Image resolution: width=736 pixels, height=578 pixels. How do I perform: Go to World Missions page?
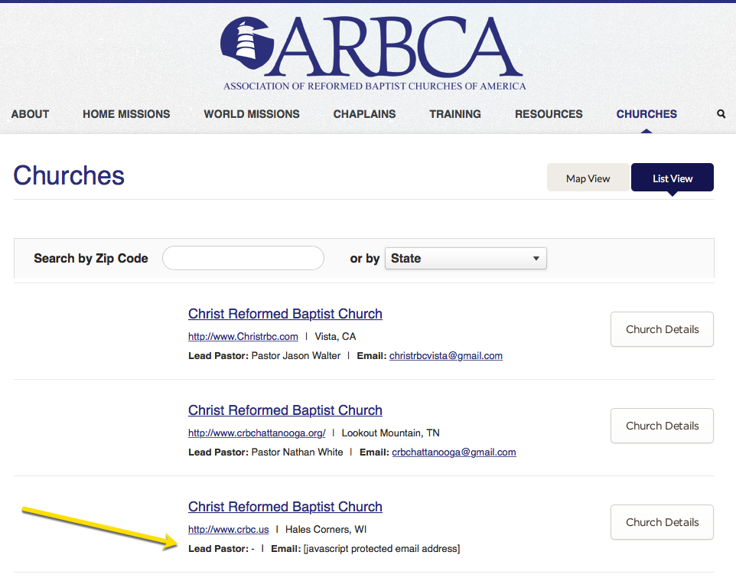pyautogui.click(x=252, y=114)
